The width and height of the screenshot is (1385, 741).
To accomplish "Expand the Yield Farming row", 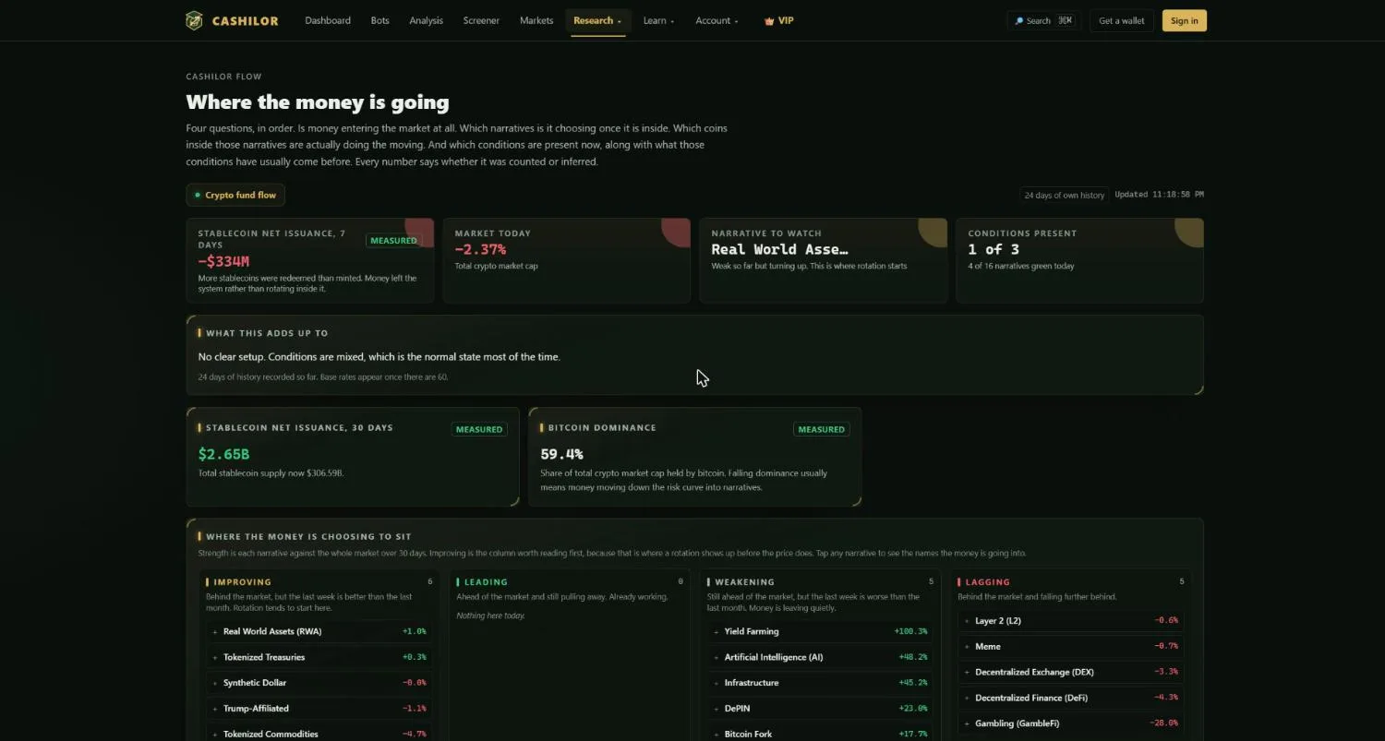I will [820, 631].
